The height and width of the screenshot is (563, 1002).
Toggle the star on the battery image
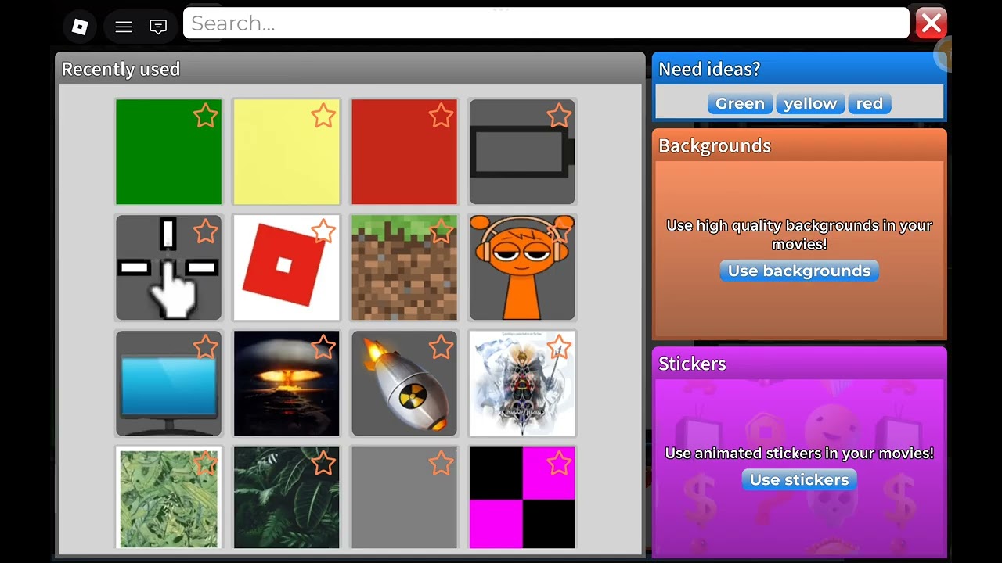[559, 116]
